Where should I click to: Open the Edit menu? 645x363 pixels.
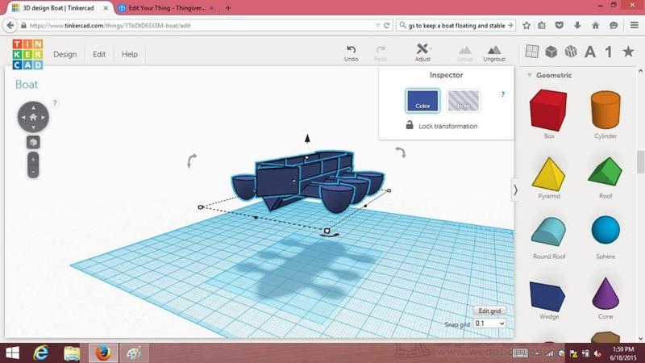tap(99, 54)
